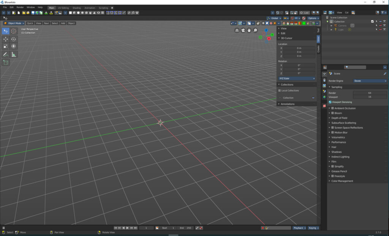The height and width of the screenshot is (236, 389).
Task: Click the zoom magnifier icon in viewport
Action: click(x=255, y=30)
